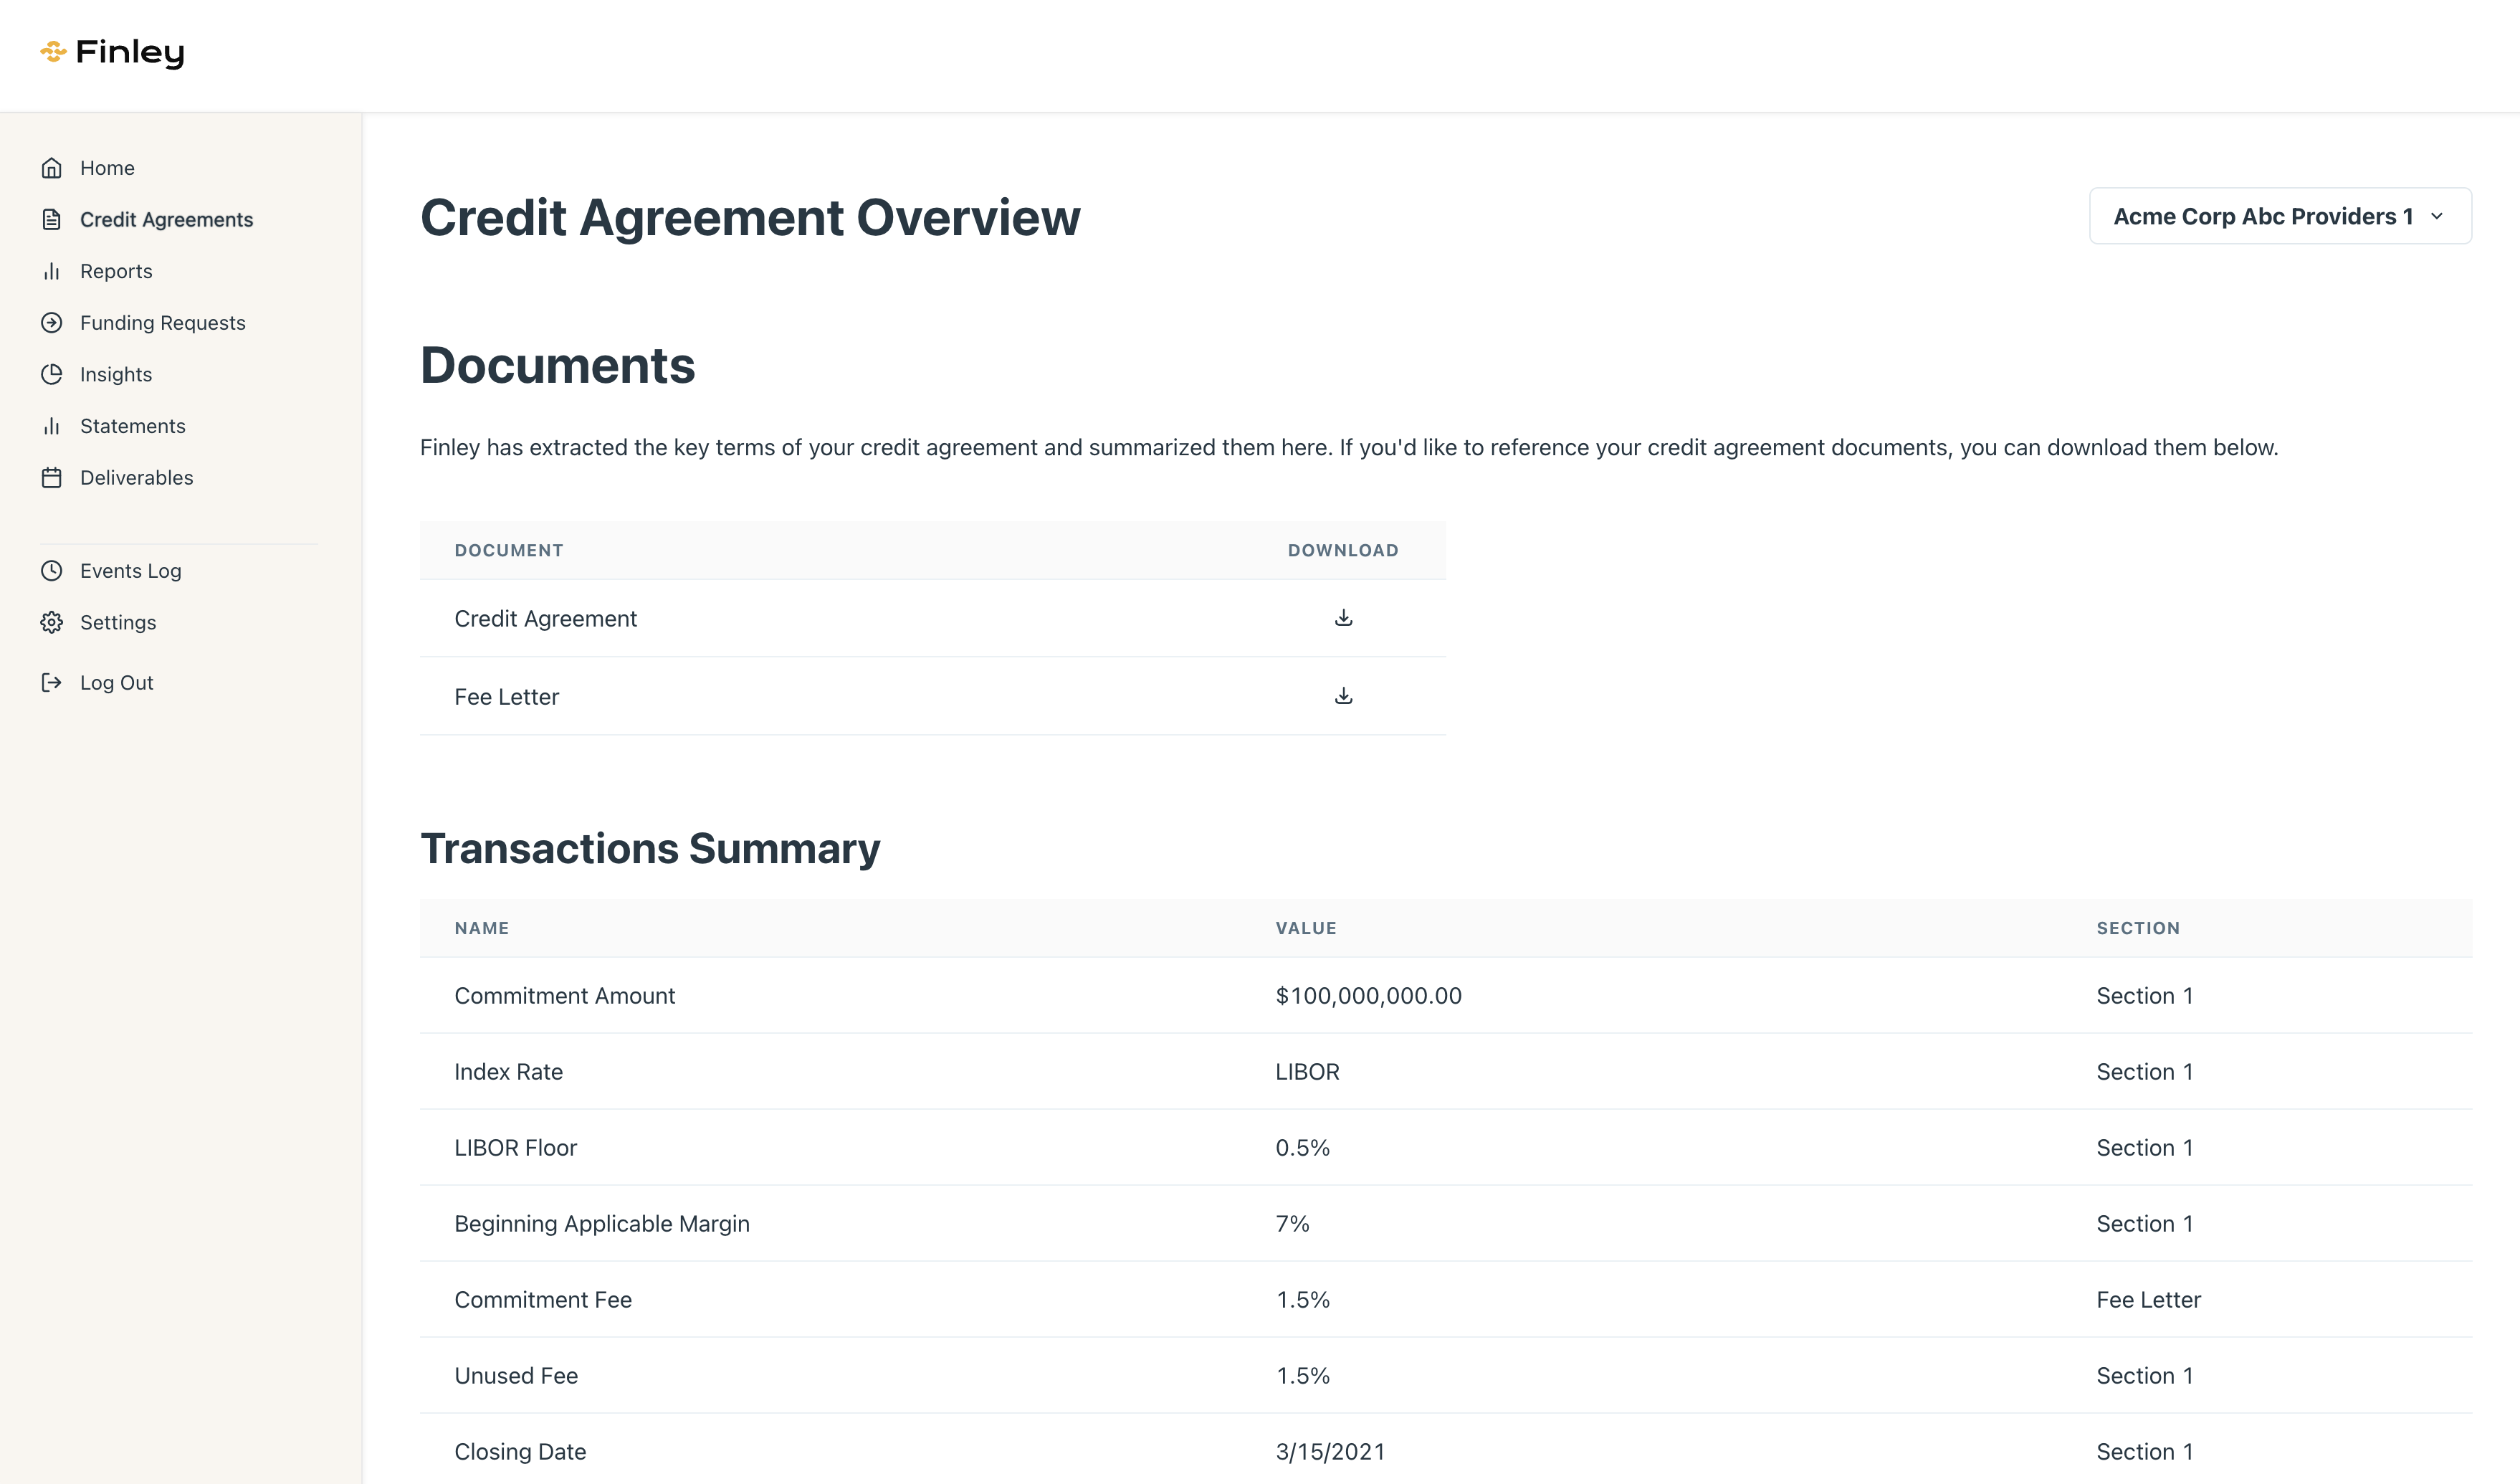This screenshot has width=2520, height=1484.
Task: Click the Home house icon in sidebar
Action: [x=52, y=168]
